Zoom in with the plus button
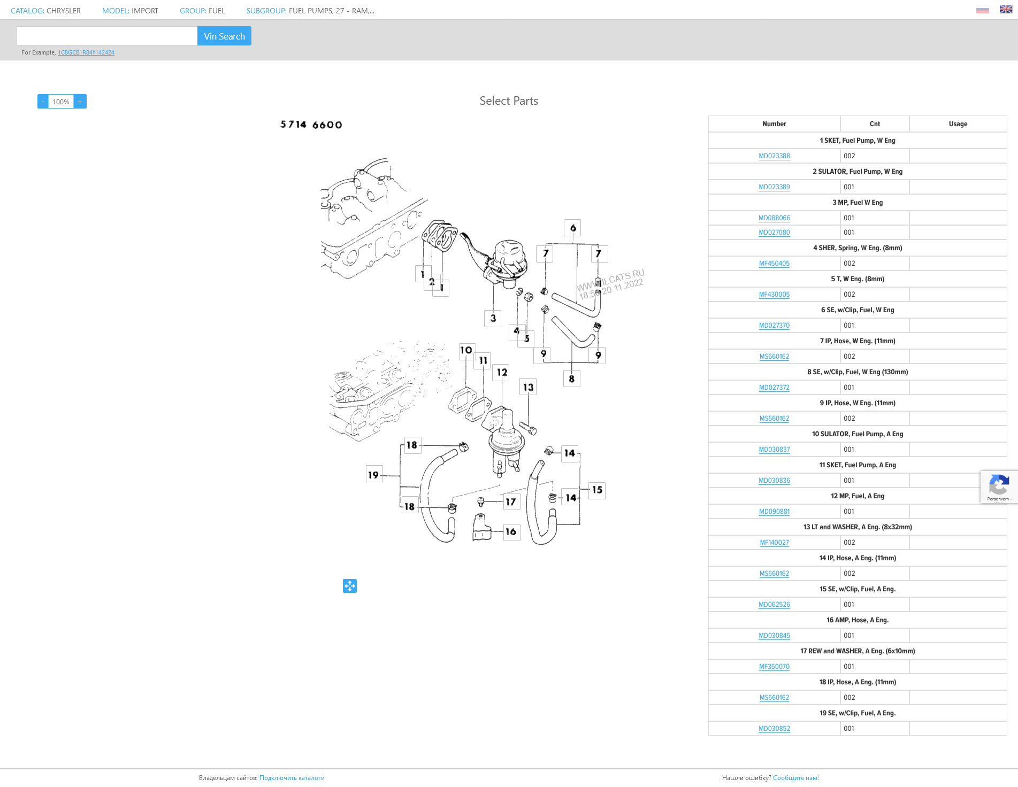1018x787 pixels. [80, 102]
